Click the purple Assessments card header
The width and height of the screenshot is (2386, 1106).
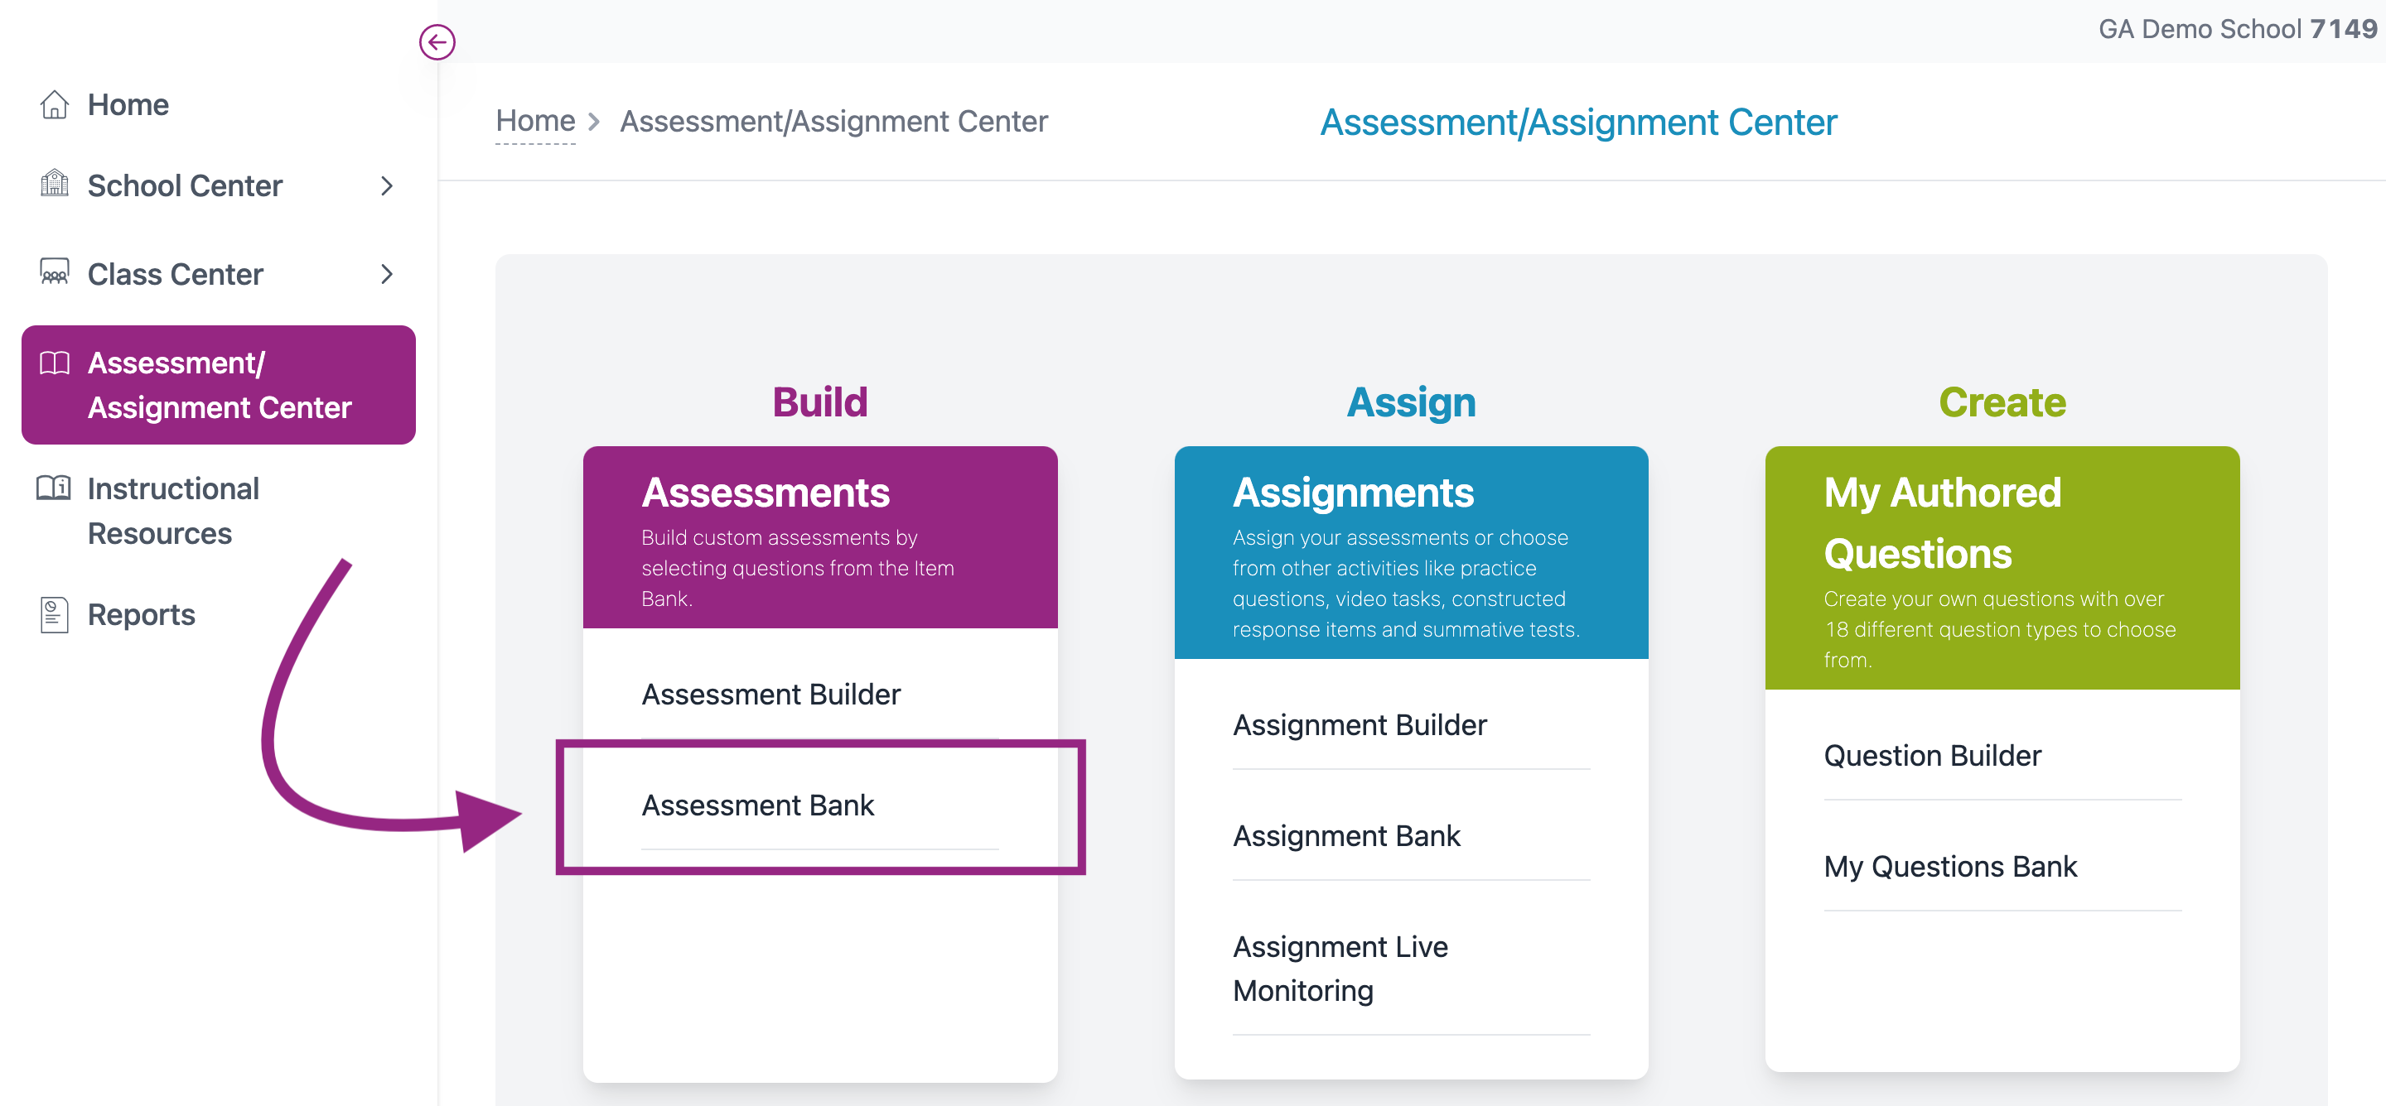pos(819,536)
